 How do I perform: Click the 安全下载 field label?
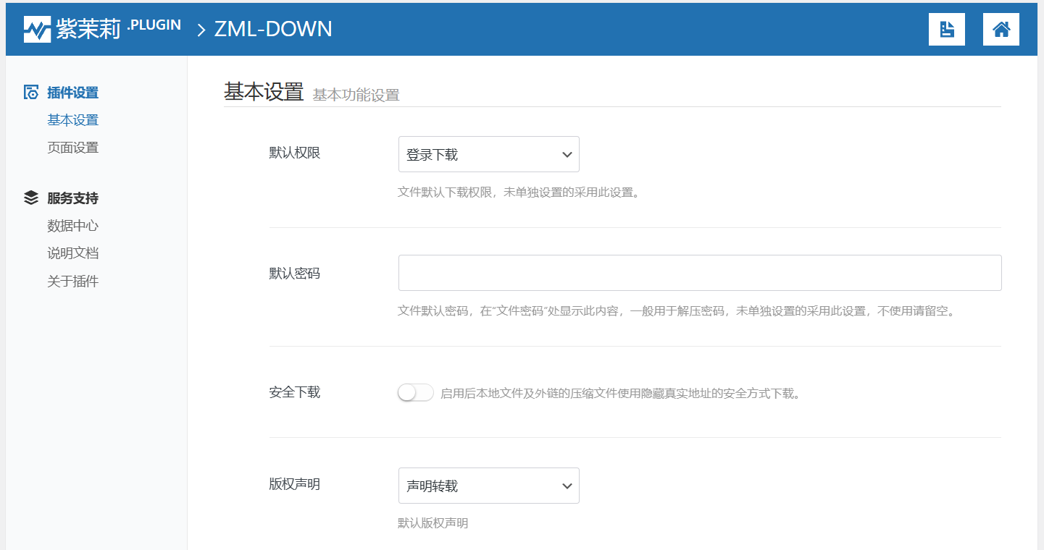(x=295, y=392)
